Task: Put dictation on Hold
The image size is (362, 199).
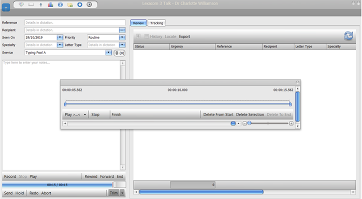Action: coord(20,193)
